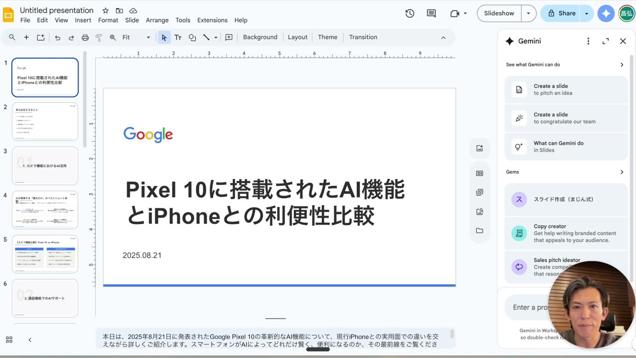
Task: Open the comments icon
Action: point(431,13)
